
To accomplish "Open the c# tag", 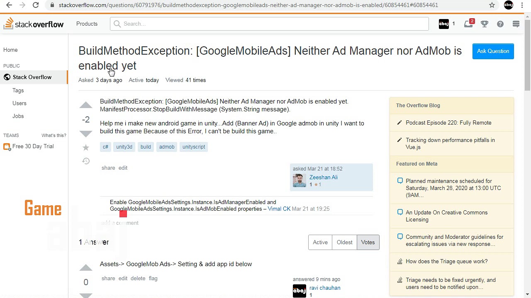I will (x=105, y=147).
